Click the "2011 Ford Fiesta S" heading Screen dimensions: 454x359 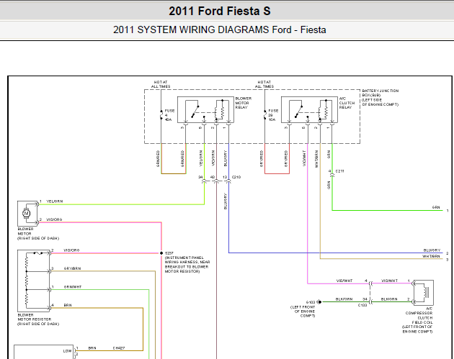[220, 12]
